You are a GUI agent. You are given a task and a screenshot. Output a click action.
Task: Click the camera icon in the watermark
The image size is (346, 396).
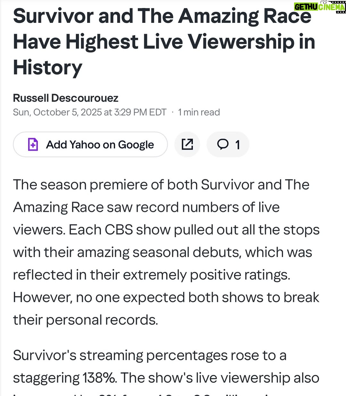(x=324, y=2)
